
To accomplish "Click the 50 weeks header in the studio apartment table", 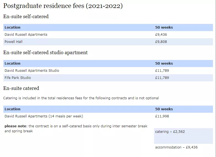I will (164, 64).
